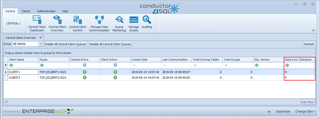319x118 pixels.
Task: Open Central Client Dashboard
Action: (x=37, y=23)
